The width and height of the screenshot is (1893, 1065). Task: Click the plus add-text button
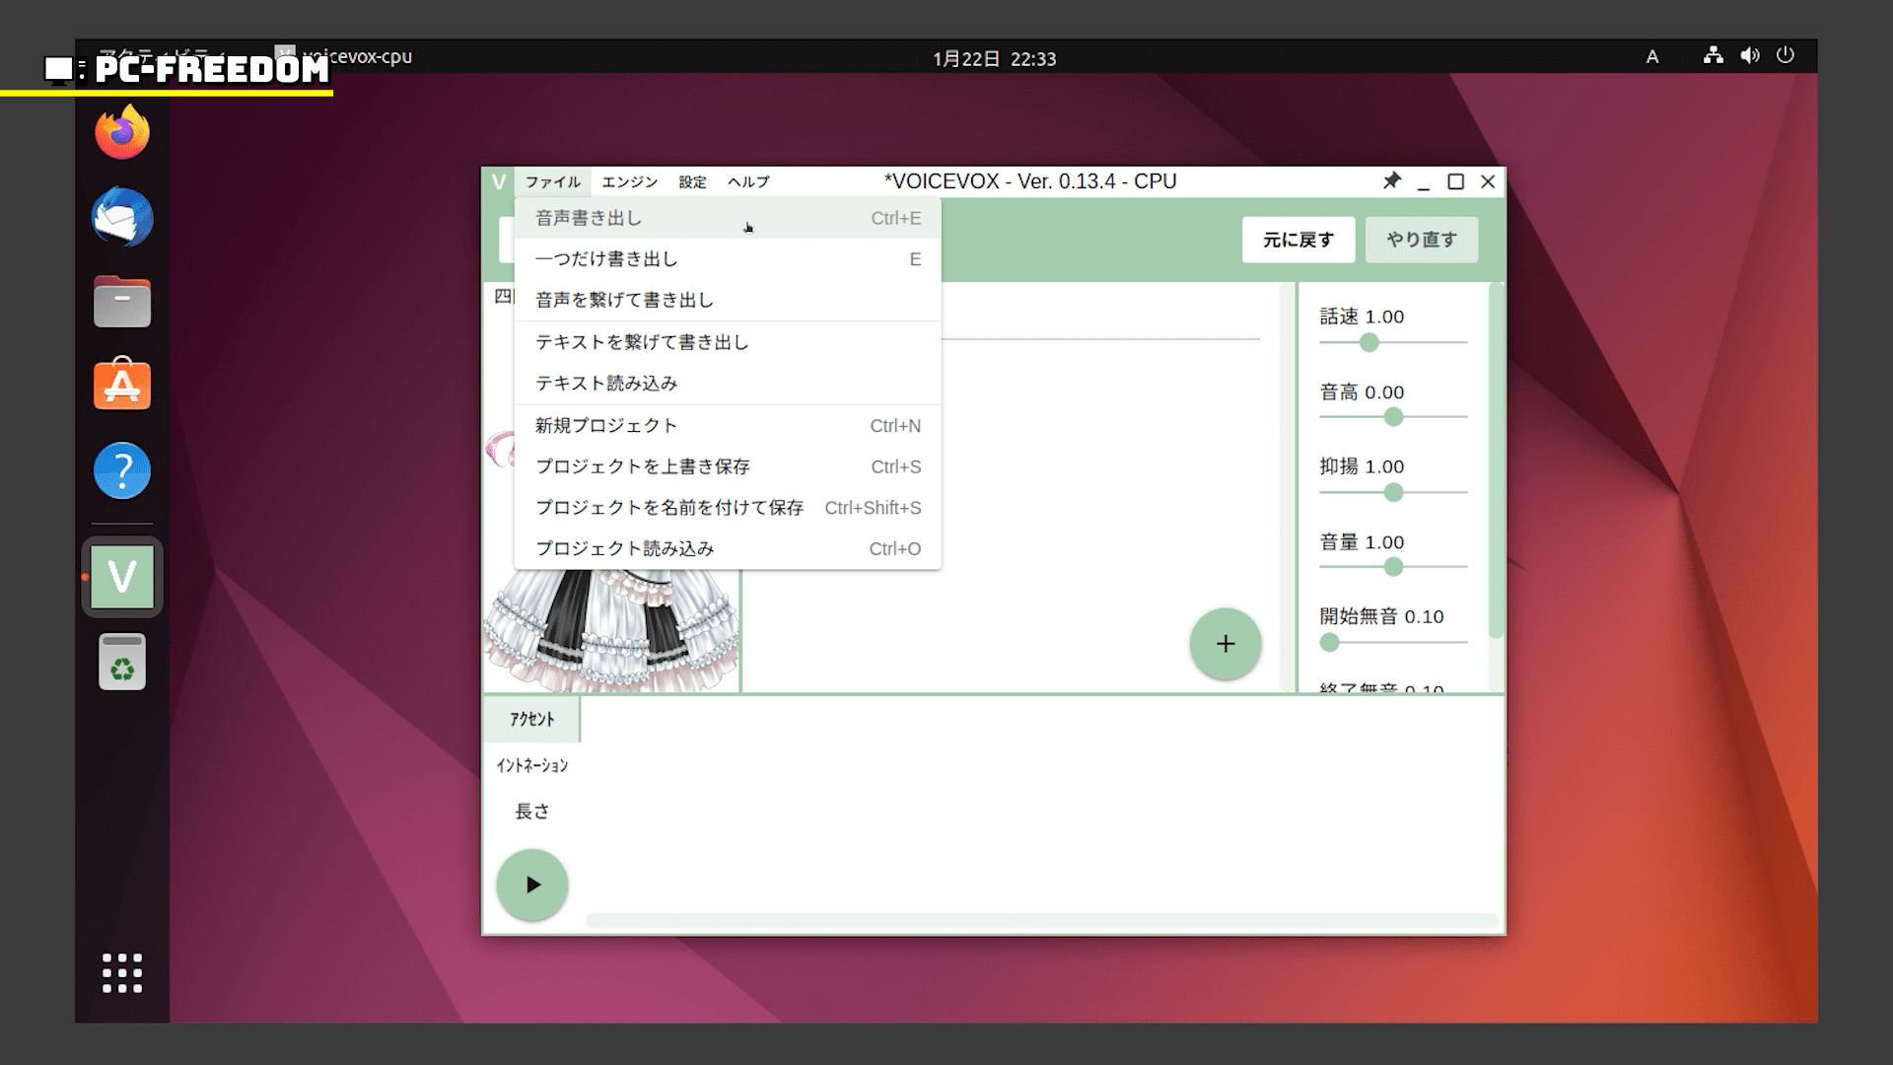(x=1225, y=644)
